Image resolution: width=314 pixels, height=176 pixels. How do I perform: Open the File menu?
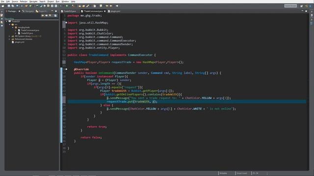2,1
